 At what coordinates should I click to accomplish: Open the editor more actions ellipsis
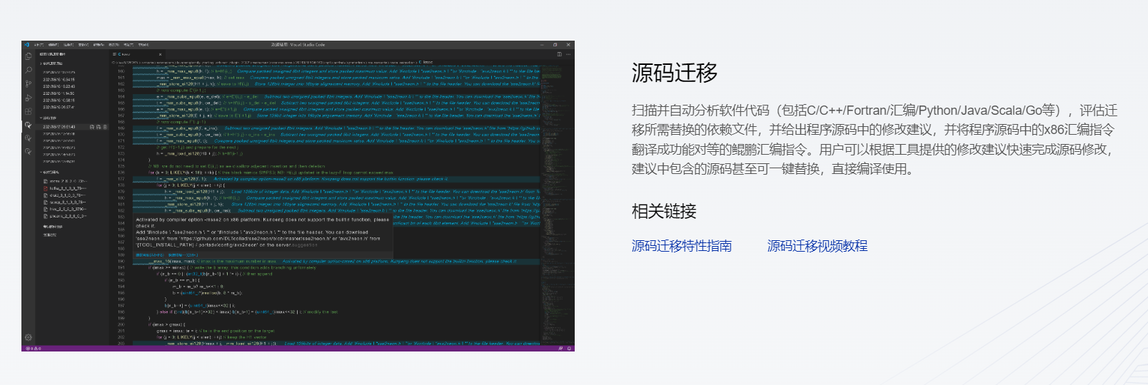568,54
